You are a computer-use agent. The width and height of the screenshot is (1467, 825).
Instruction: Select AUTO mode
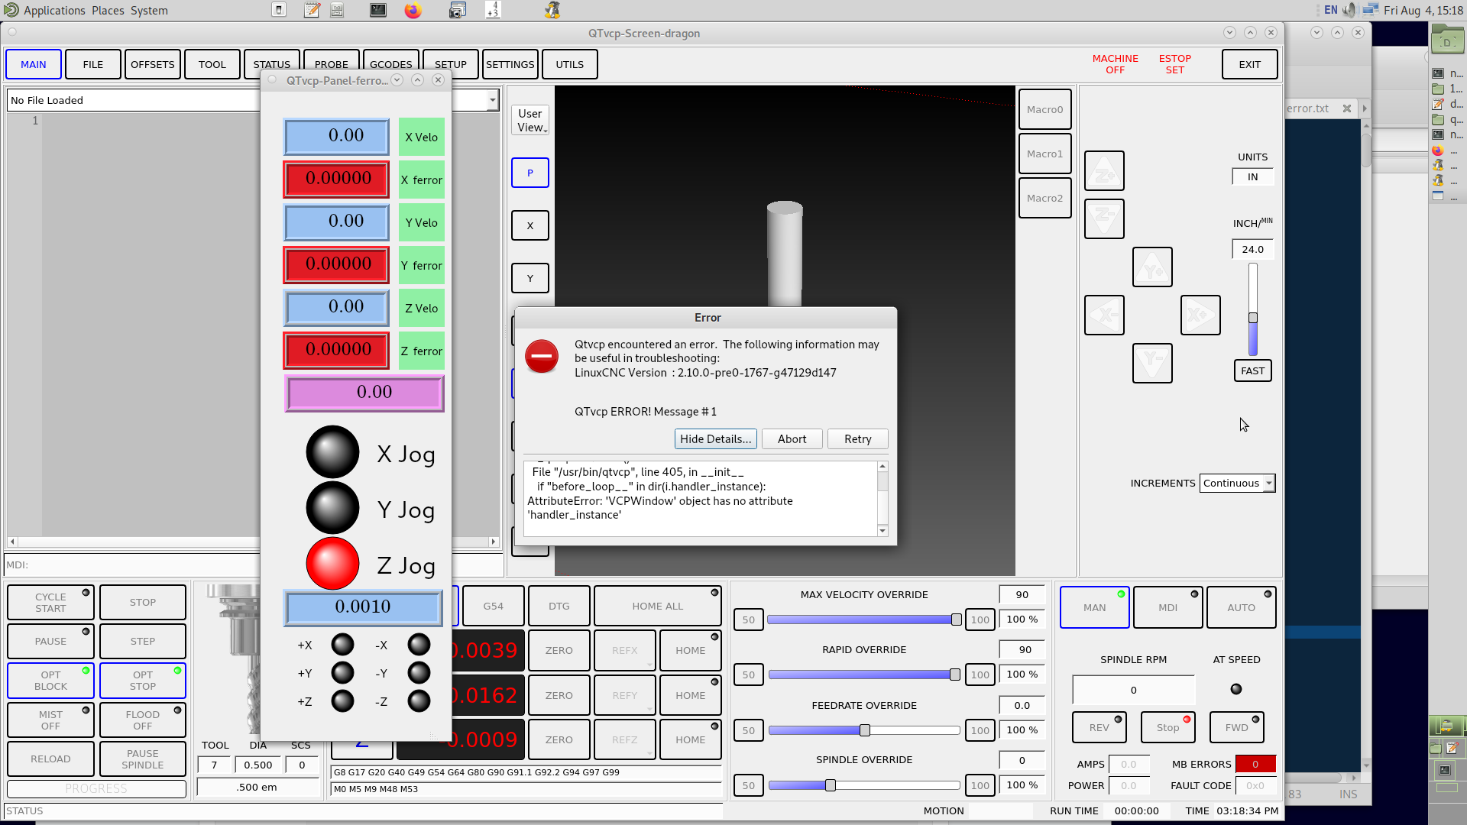point(1241,607)
